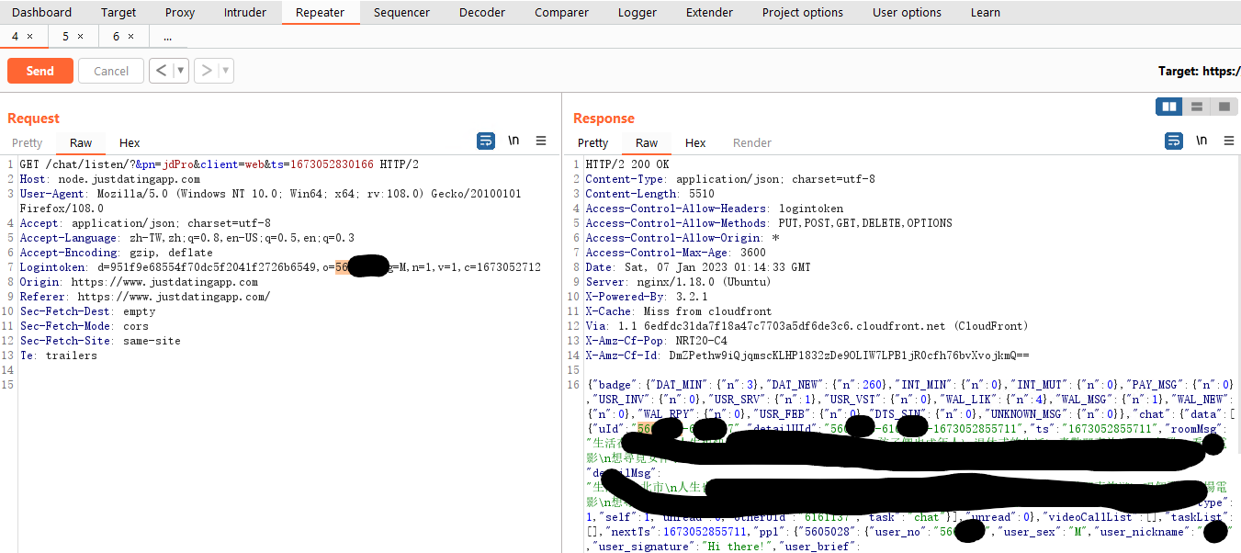Switch to Repeater tab 6

point(116,37)
